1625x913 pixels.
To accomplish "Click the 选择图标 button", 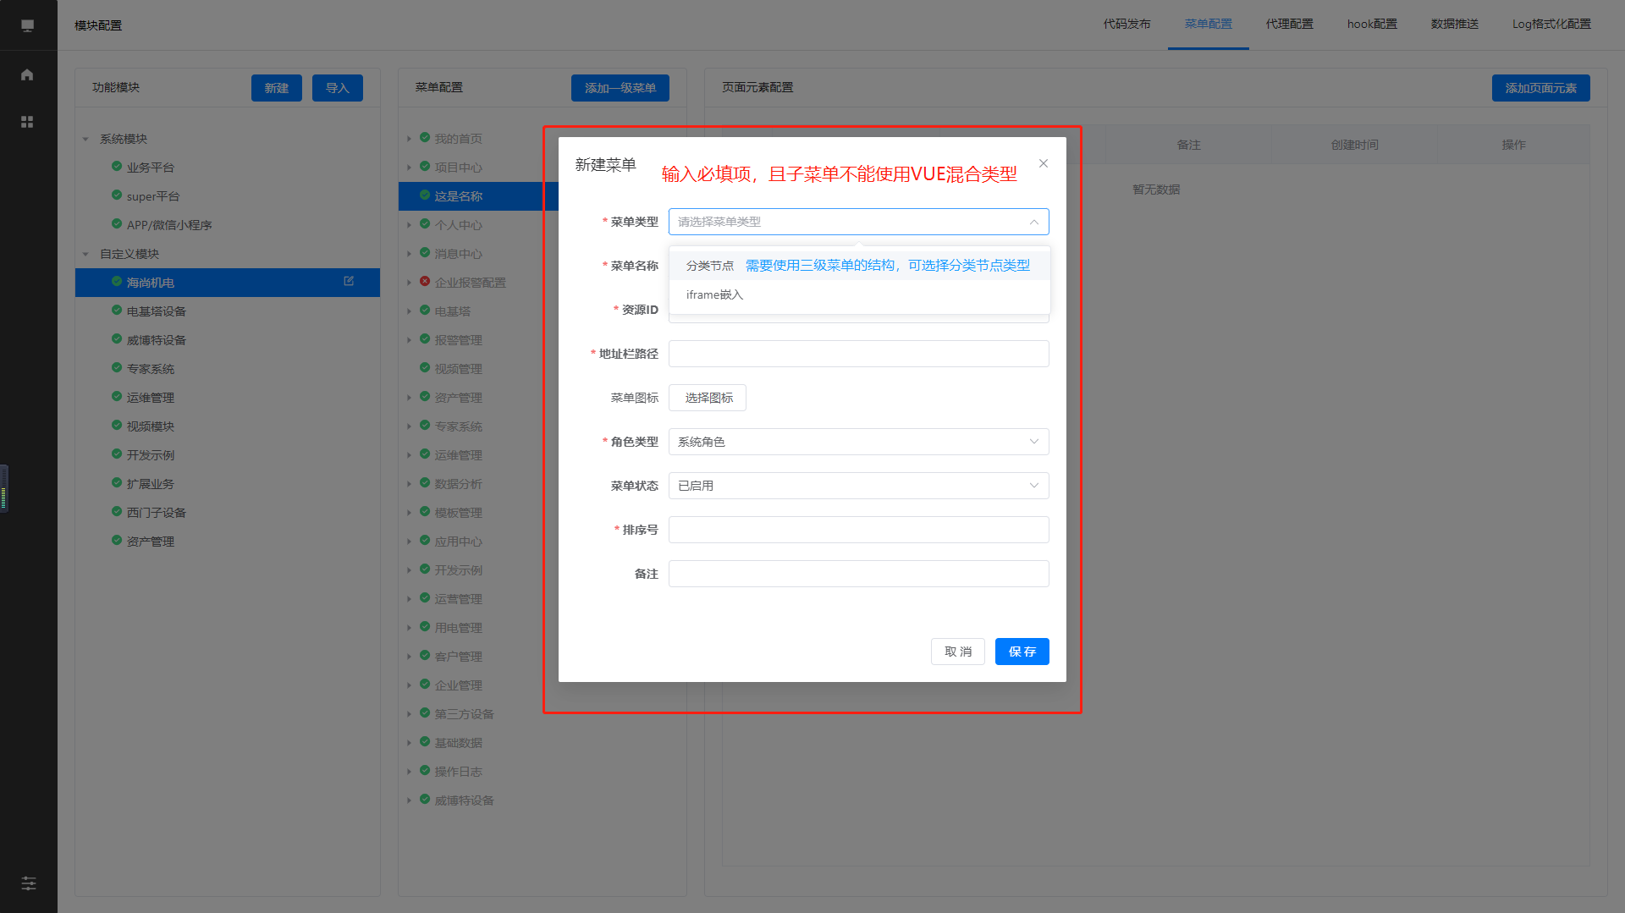I will coord(708,398).
